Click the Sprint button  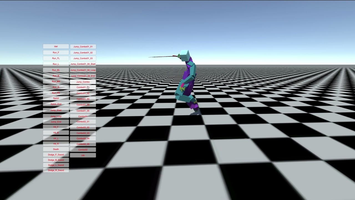coord(56,98)
